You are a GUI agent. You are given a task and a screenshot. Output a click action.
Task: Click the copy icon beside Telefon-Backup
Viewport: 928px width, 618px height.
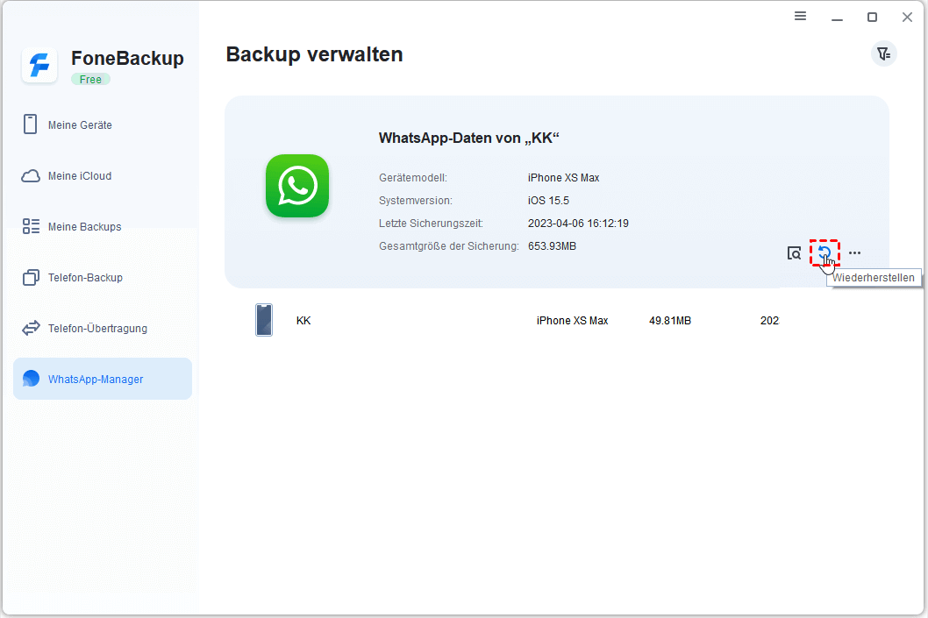(x=31, y=277)
